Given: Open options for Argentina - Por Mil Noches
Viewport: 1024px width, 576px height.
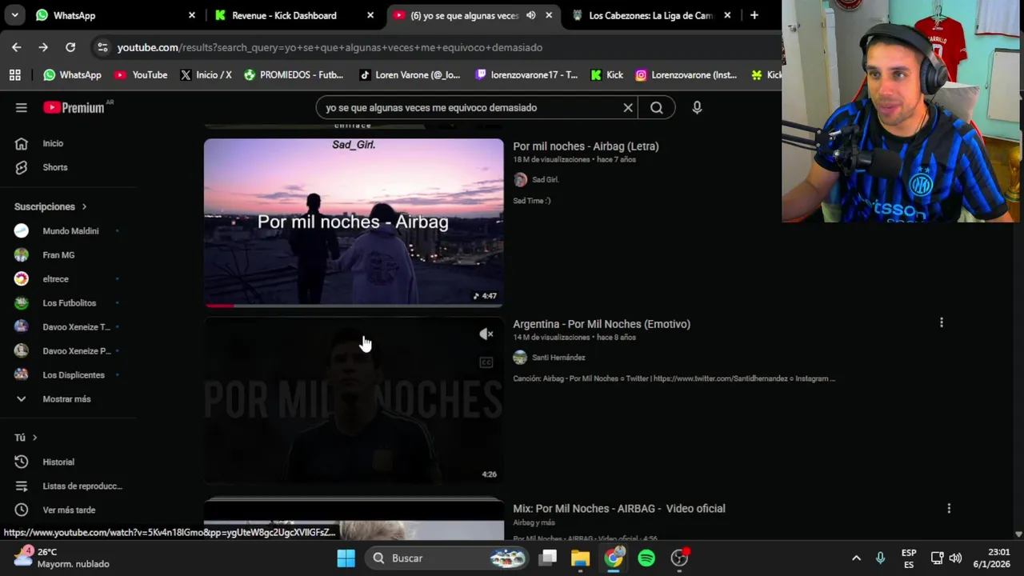Looking at the screenshot, I should coord(942,322).
